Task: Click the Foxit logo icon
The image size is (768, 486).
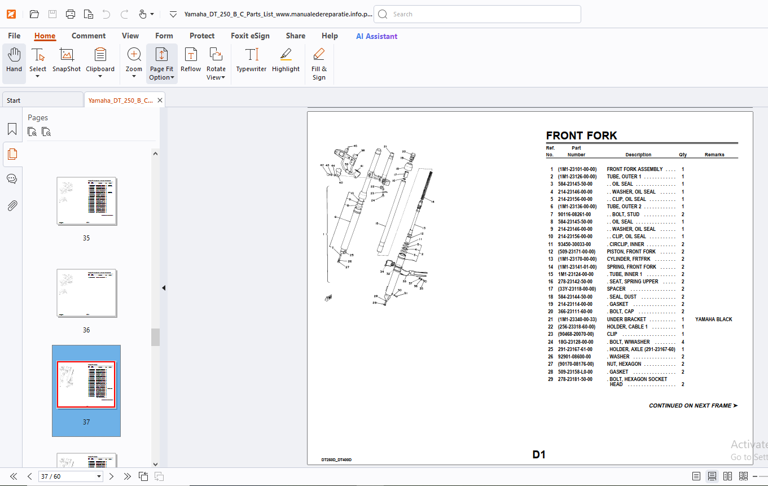Action: point(11,14)
